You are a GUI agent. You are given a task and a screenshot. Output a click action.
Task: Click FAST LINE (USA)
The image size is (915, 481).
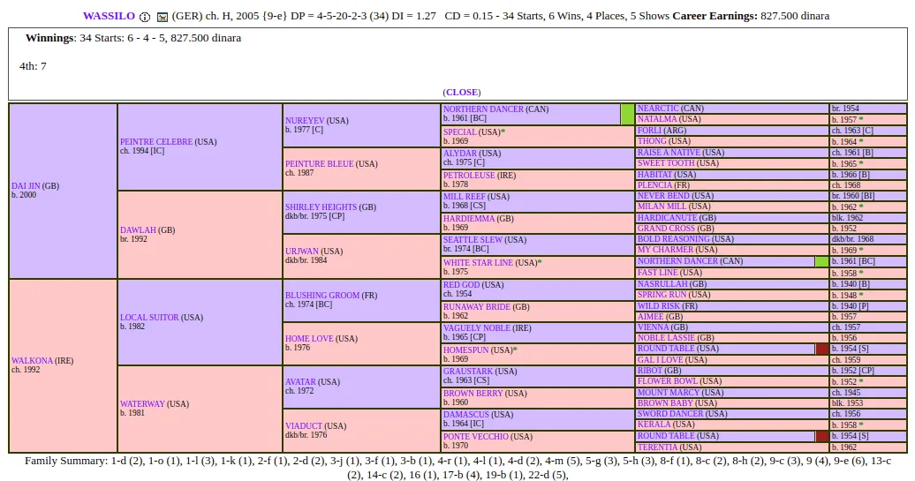click(658, 273)
